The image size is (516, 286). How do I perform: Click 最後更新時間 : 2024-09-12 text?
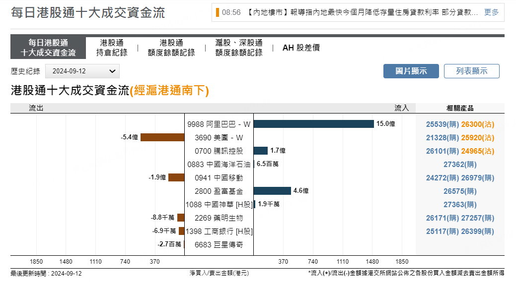point(46,274)
